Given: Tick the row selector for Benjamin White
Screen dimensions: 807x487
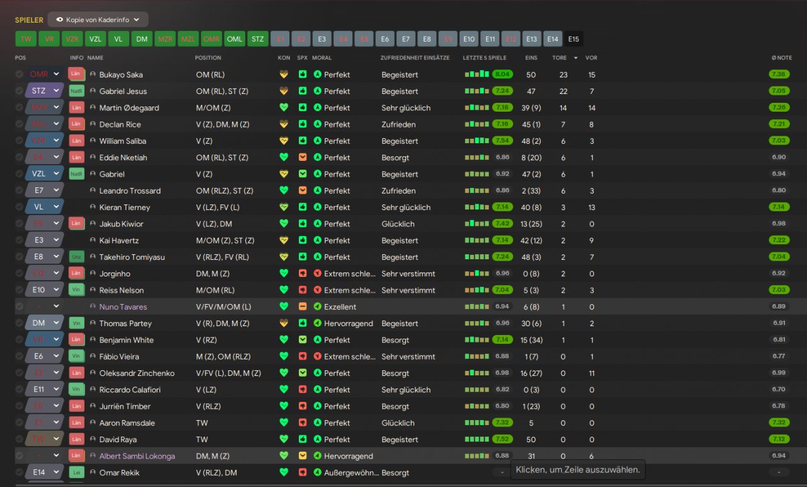Looking at the screenshot, I should (x=20, y=340).
